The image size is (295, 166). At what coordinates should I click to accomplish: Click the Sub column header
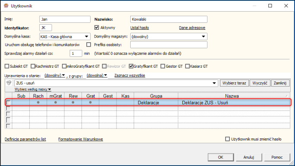pos(21,96)
